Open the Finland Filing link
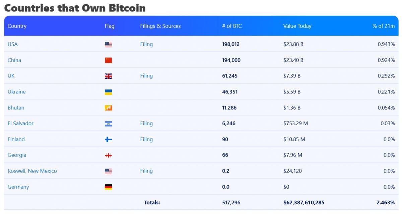Image resolution: width=402 pixels, height=215 pixels. pyautogui.click(x=146, y=139)
